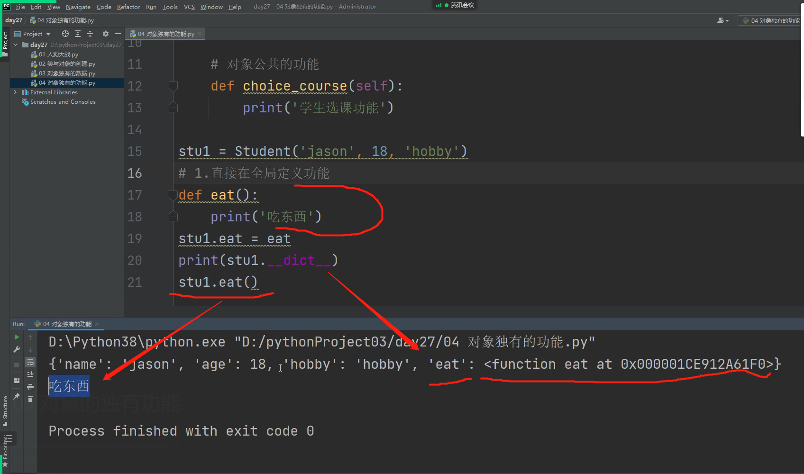This screenshot has width=804, height=474.
Task: Select file 01 人狗大战.py
Action: pyautogui.click(x=55, y=55)
